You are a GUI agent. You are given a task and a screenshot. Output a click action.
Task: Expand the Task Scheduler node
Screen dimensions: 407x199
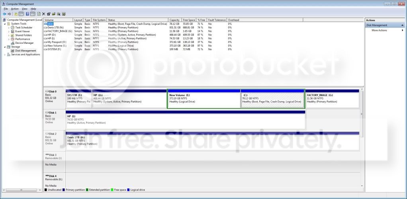(9, 27)
